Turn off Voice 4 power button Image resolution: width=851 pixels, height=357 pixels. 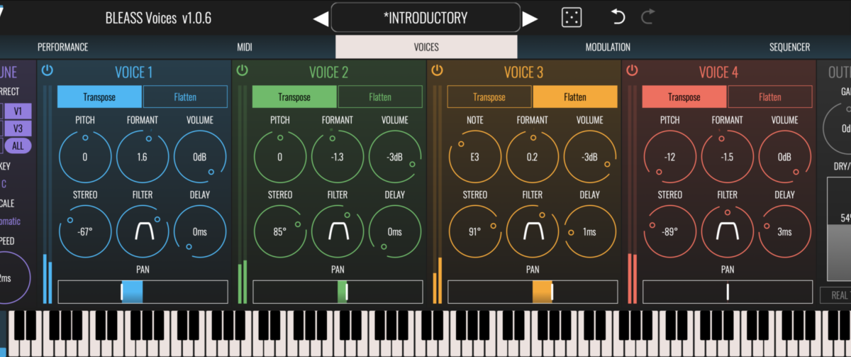(632, 70)
